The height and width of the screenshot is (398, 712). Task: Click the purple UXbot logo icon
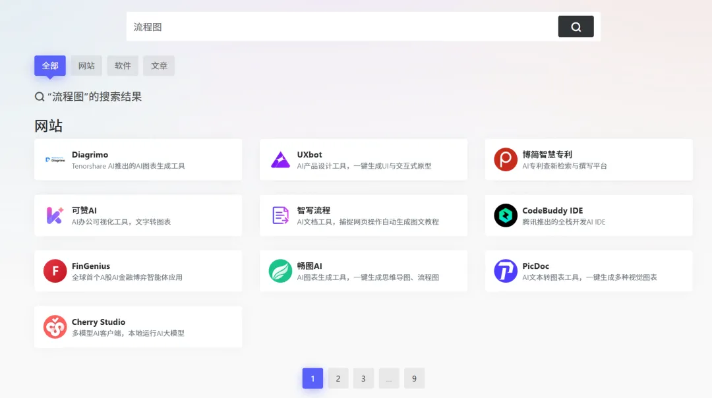tap(280, 159)
